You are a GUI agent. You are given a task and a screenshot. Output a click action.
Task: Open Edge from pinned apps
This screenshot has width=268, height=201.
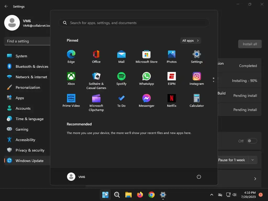coord(71,57)
